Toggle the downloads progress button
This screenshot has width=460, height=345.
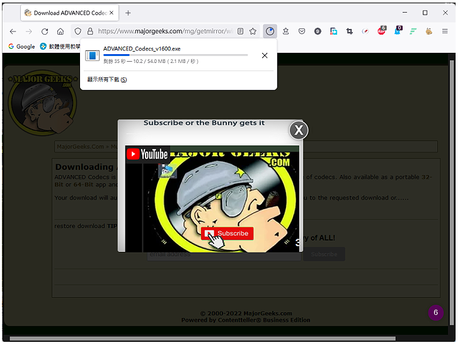coord(270,31)
